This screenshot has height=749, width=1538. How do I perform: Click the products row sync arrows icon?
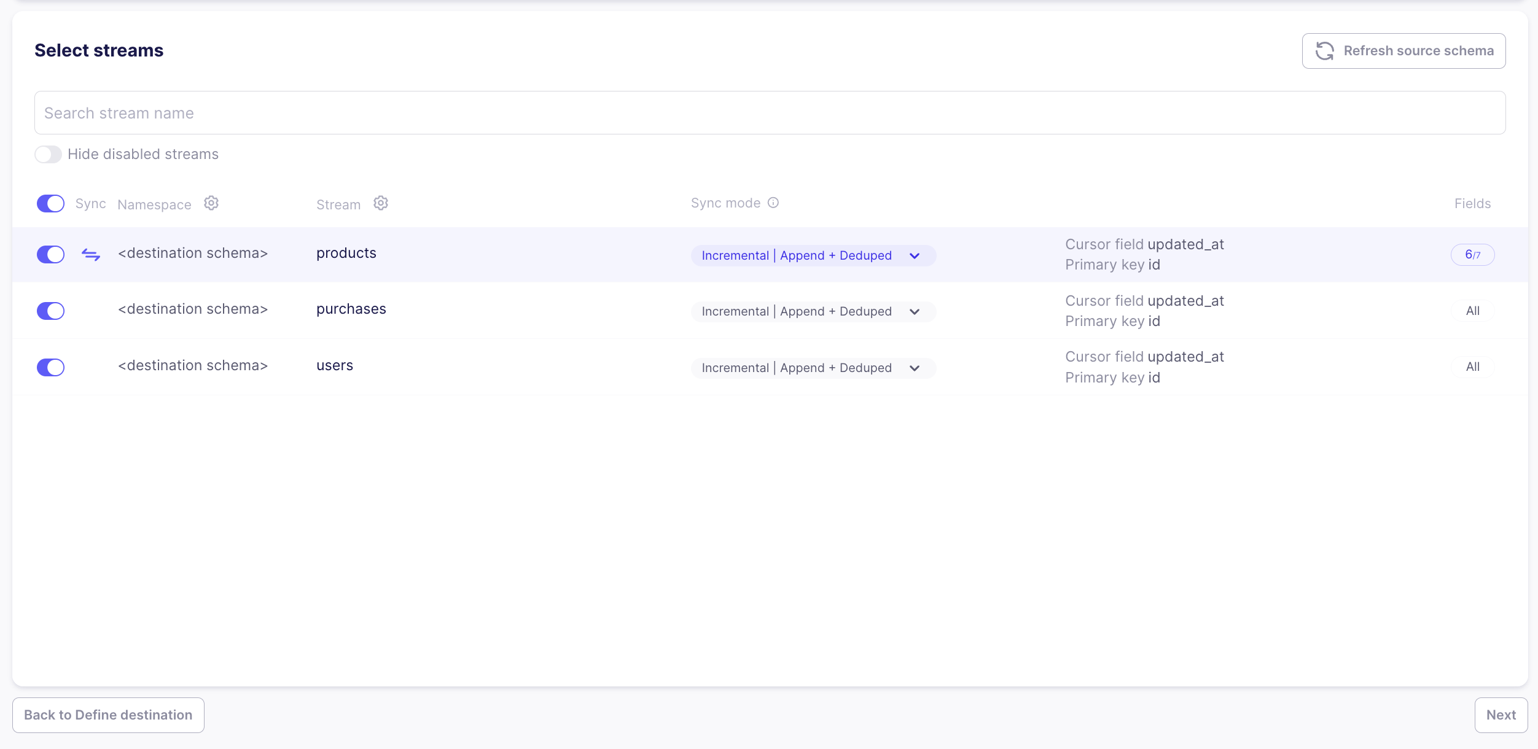tap(91, 254)
